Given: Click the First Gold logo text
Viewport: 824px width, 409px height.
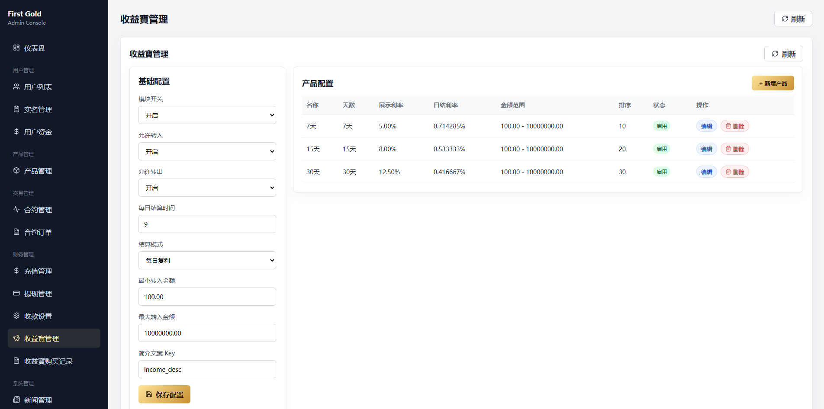Looking at the screenshot, I should click(25, 14).
